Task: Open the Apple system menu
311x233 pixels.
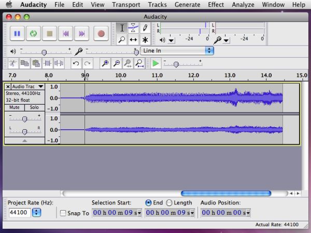Action: [x=9, y=4]
